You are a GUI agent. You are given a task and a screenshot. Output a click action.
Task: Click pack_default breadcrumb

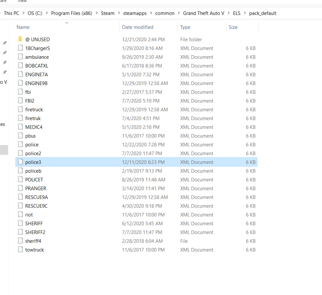pyautogui.click(x=263, y=13)
